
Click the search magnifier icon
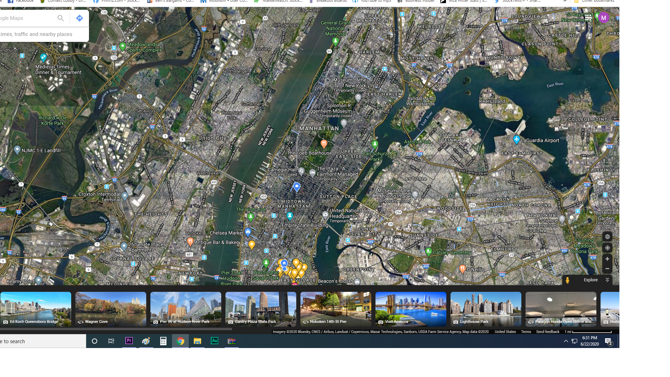(61, 18)
